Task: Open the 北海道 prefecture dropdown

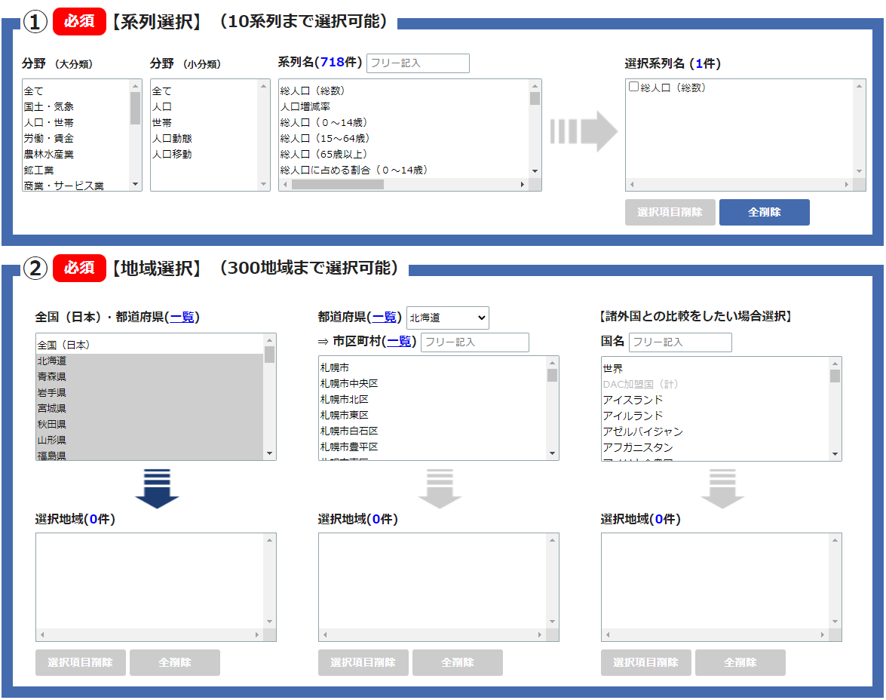Action: click(x=447, y=318)
